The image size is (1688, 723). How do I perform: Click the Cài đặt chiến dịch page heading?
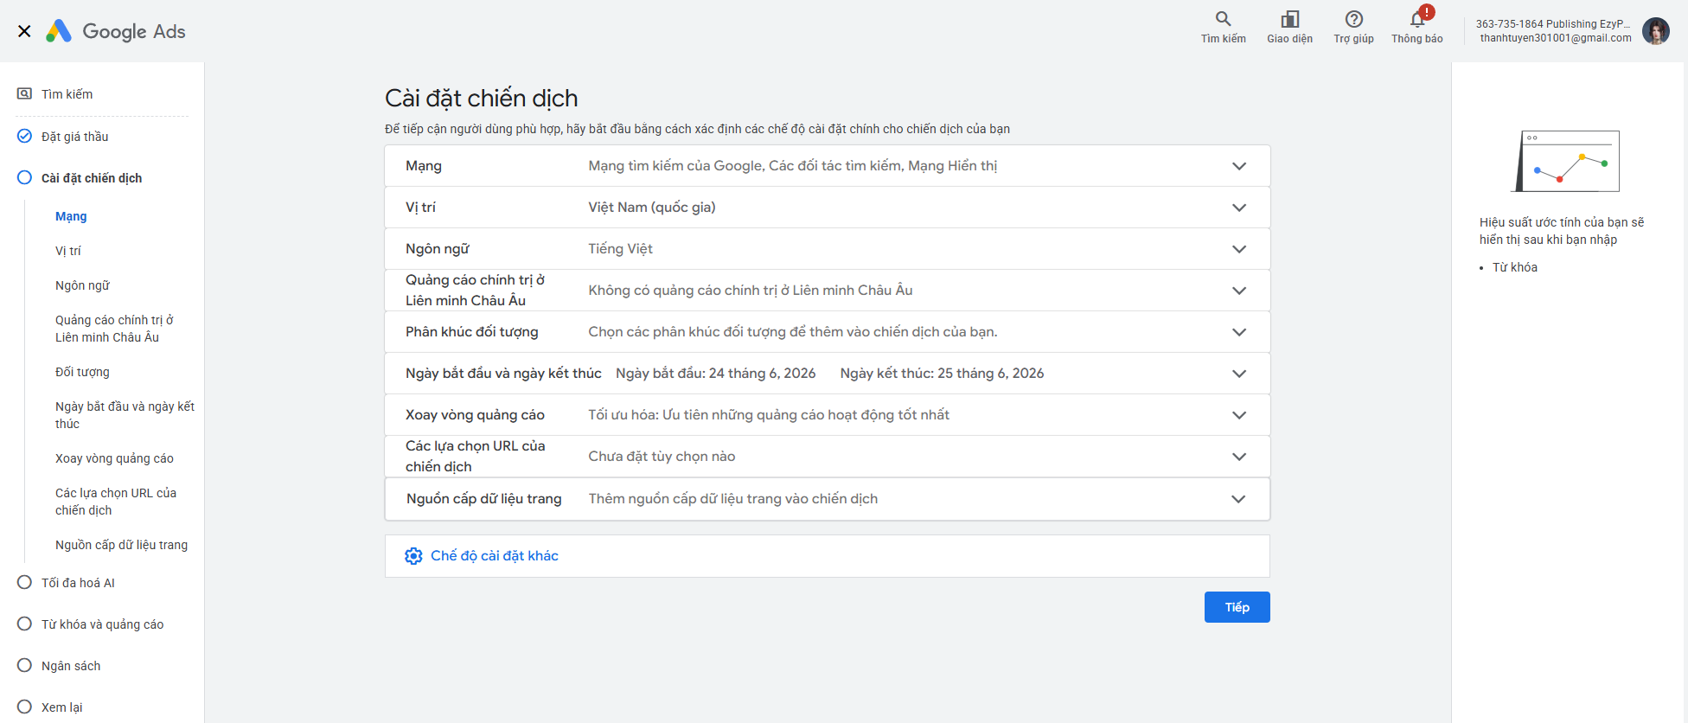point(481,99)
